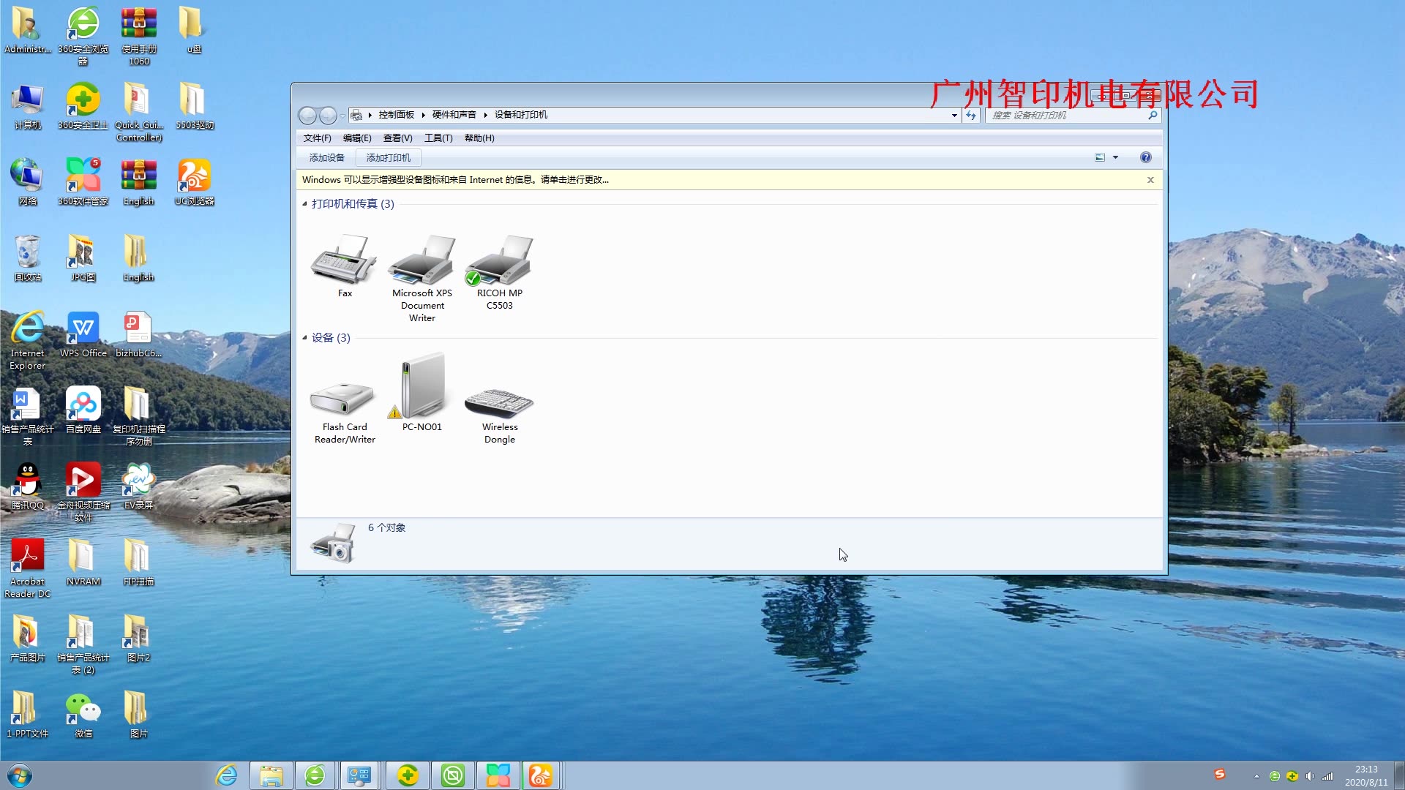Click the Sogou input method tray icon

coord(1219,774)
